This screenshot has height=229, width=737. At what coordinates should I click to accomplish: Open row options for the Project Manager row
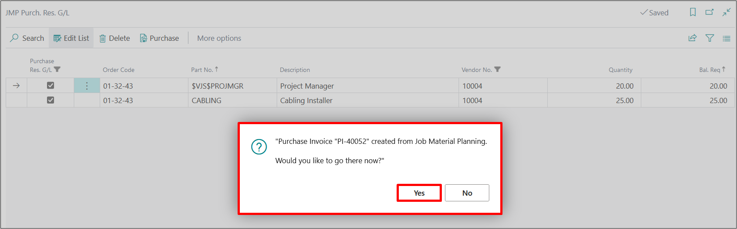tap(87, 86)
